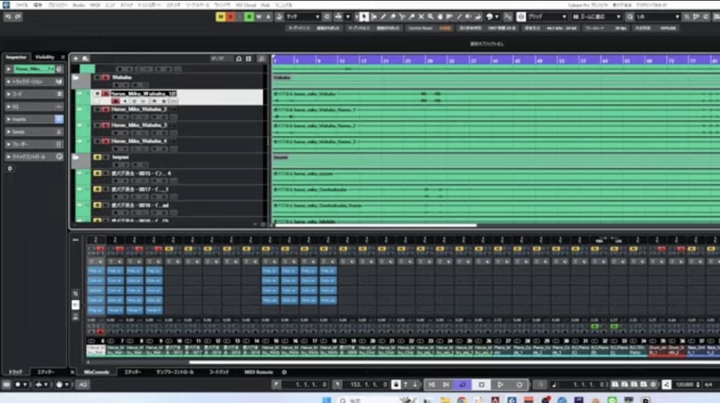Collapse the Wahaha folder track

click(x=76, y=78)
